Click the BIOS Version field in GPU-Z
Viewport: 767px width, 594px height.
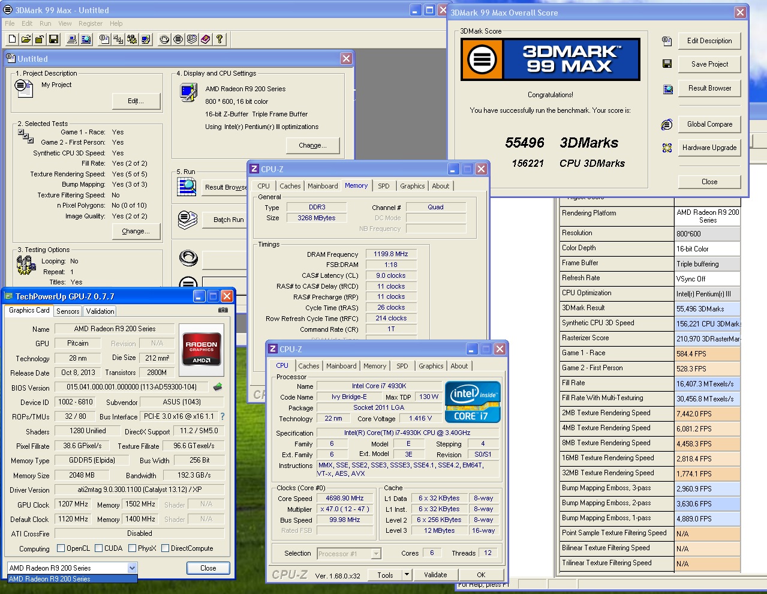pyautogui.click(x=131, y=387)
